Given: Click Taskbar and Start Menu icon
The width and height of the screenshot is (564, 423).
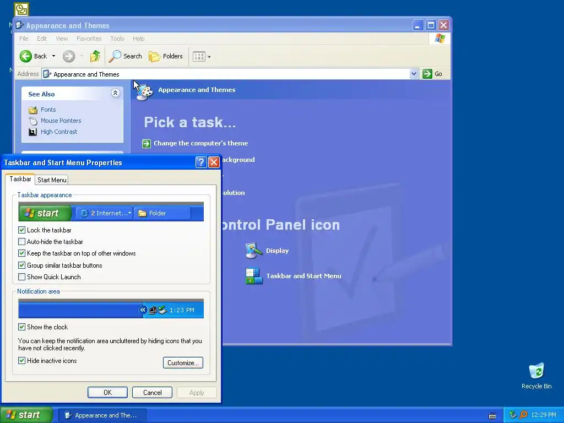Looking at the screenshot, I should pos(254,276).
